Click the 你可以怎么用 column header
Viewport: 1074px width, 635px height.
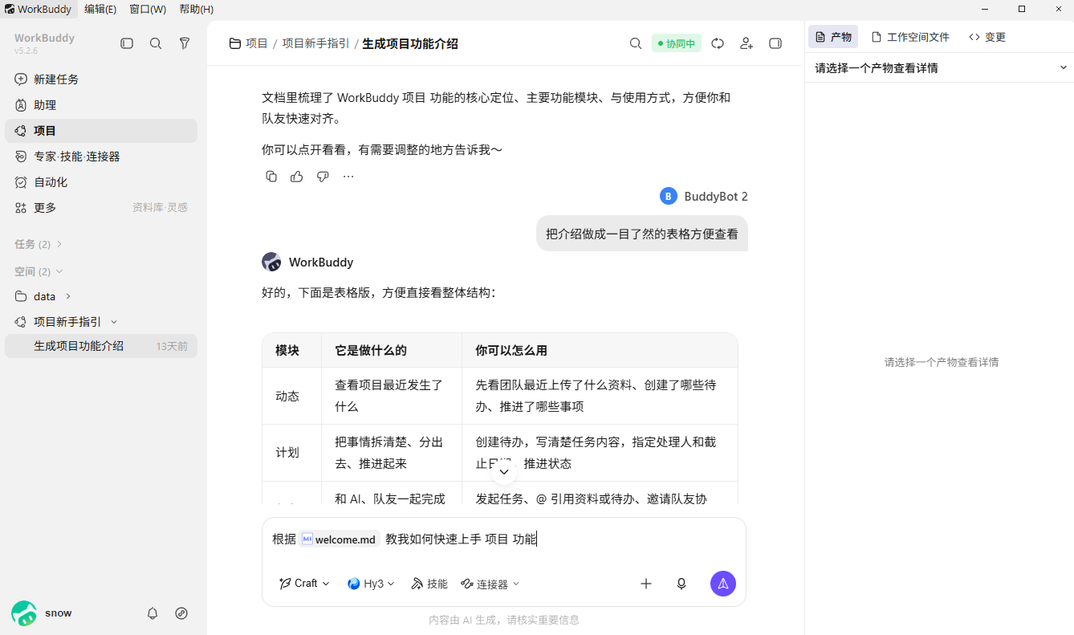pos(600,350)
